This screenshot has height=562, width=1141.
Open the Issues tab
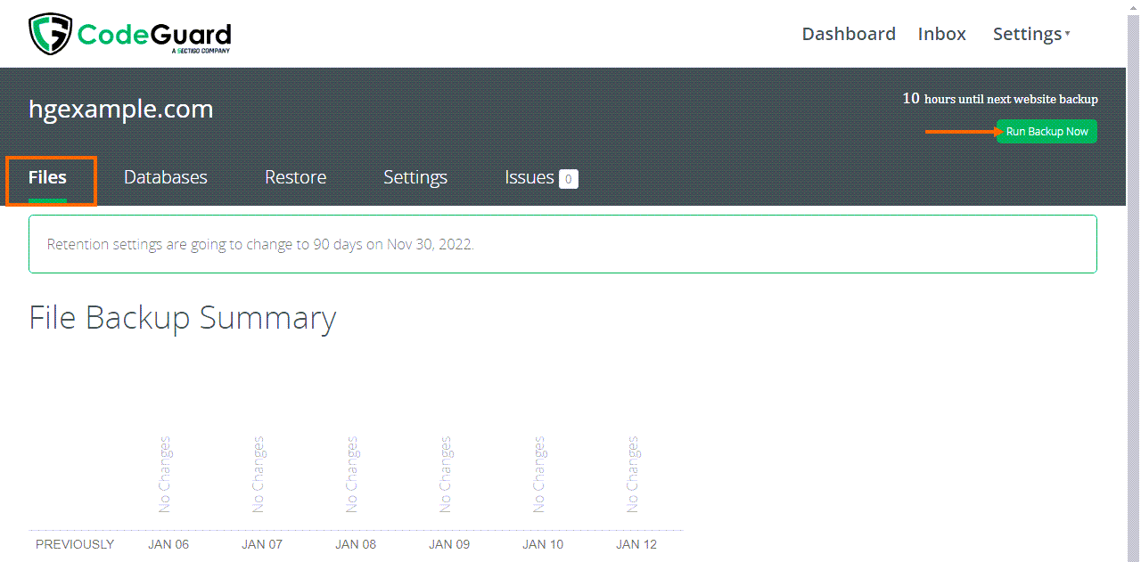pyautogui.click(x=529, y=177)
